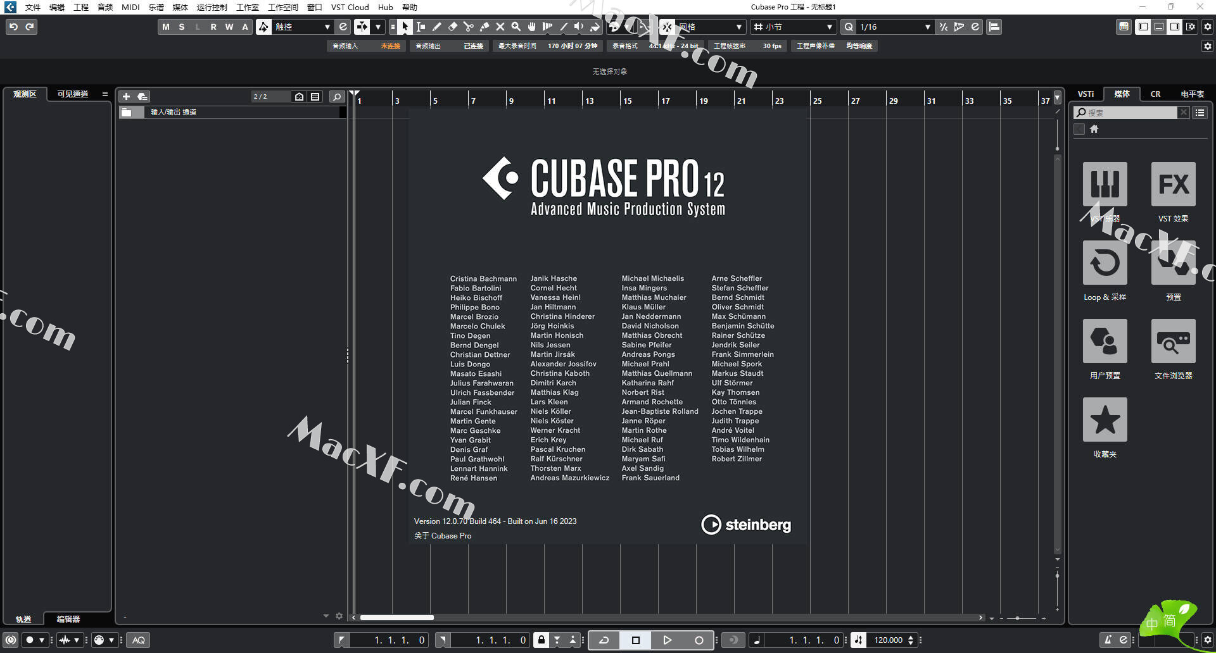Screen dimensions: 1216x653
Task: Toggle Snap on/off button
Action: tap(666, 27)
